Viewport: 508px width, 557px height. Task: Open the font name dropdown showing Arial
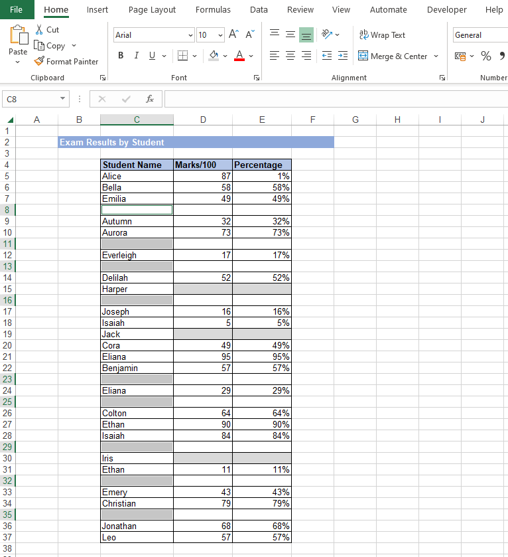191,35
